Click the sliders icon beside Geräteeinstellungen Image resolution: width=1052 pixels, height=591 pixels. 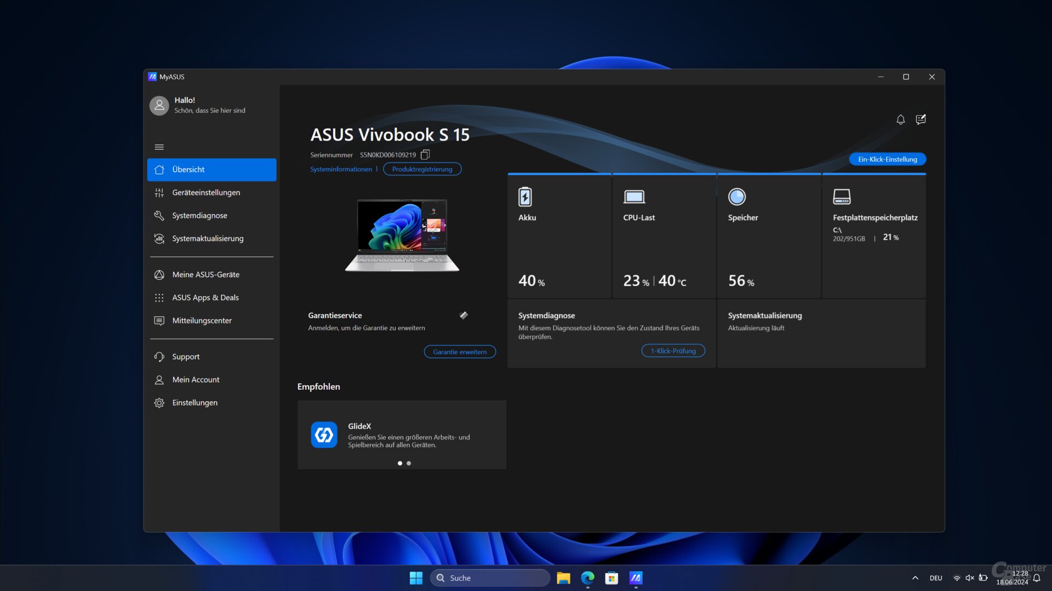(159, 193)
